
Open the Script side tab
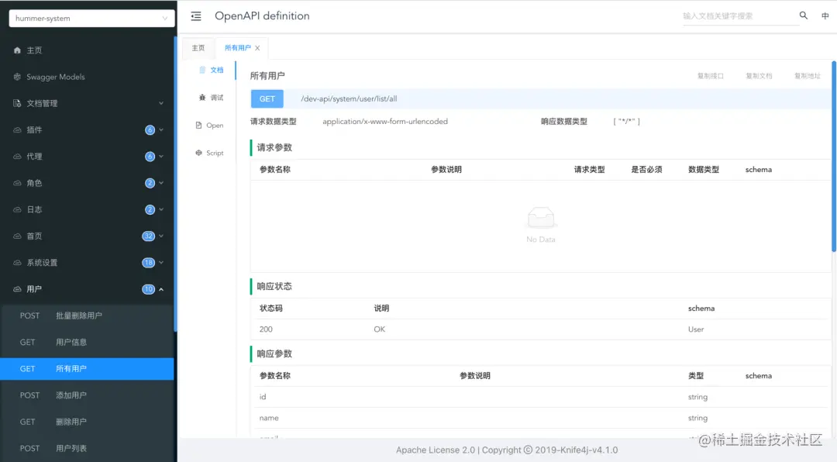pos(210,153)
